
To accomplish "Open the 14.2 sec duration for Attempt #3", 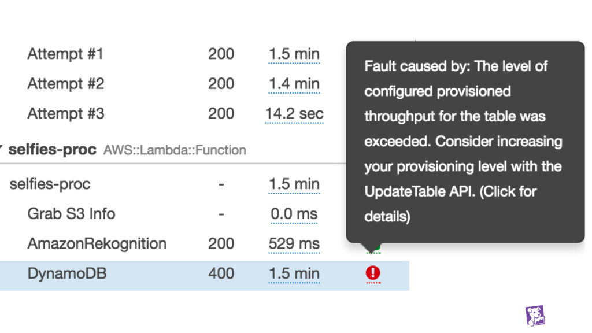I will 294,114.
